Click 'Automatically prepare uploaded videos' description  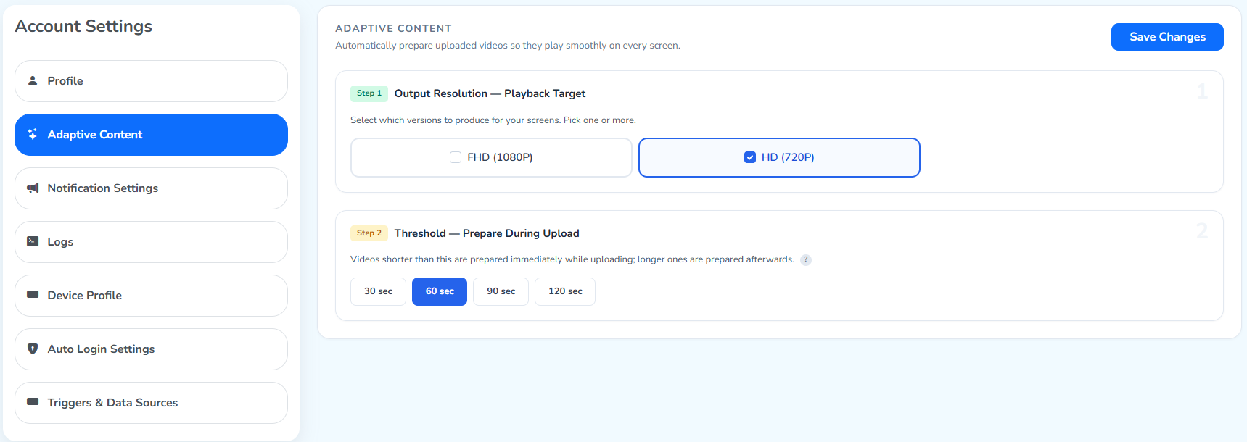click(508, 46)
